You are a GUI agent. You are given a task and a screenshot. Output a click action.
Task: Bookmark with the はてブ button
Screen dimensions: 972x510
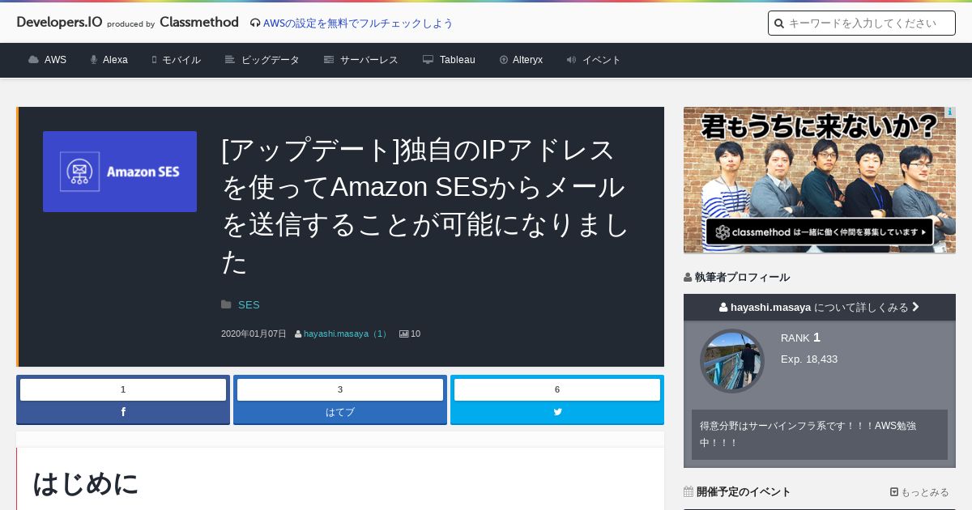pos(340,412)
